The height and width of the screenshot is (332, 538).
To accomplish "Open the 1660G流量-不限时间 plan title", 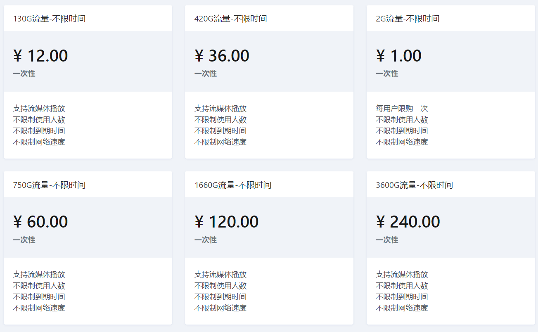I will pyautogui.click(x=233, y=185).
